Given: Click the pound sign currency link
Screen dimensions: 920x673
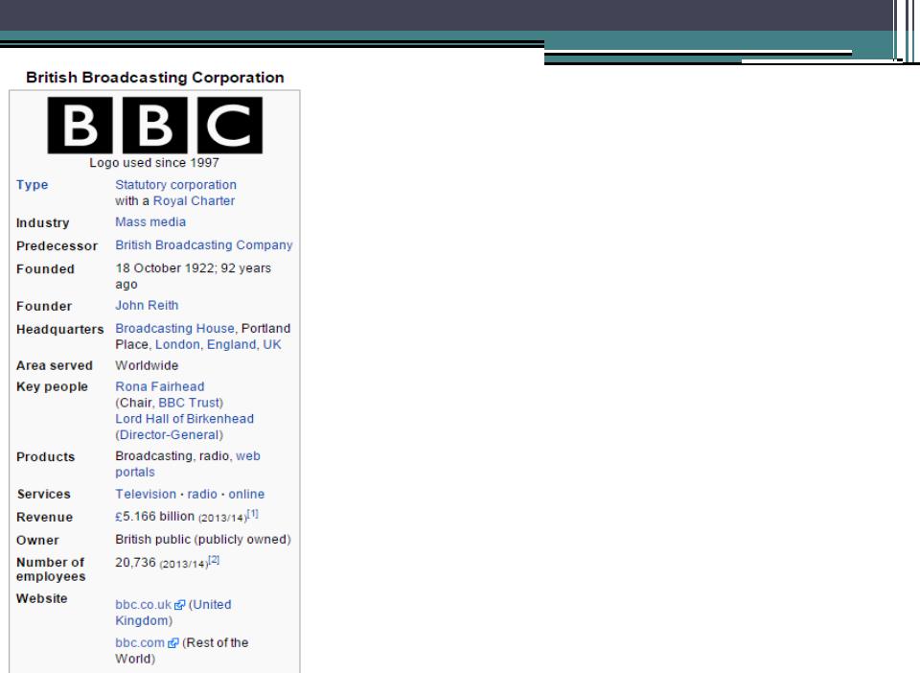Looking at the screenshot, I should (119, 517).
